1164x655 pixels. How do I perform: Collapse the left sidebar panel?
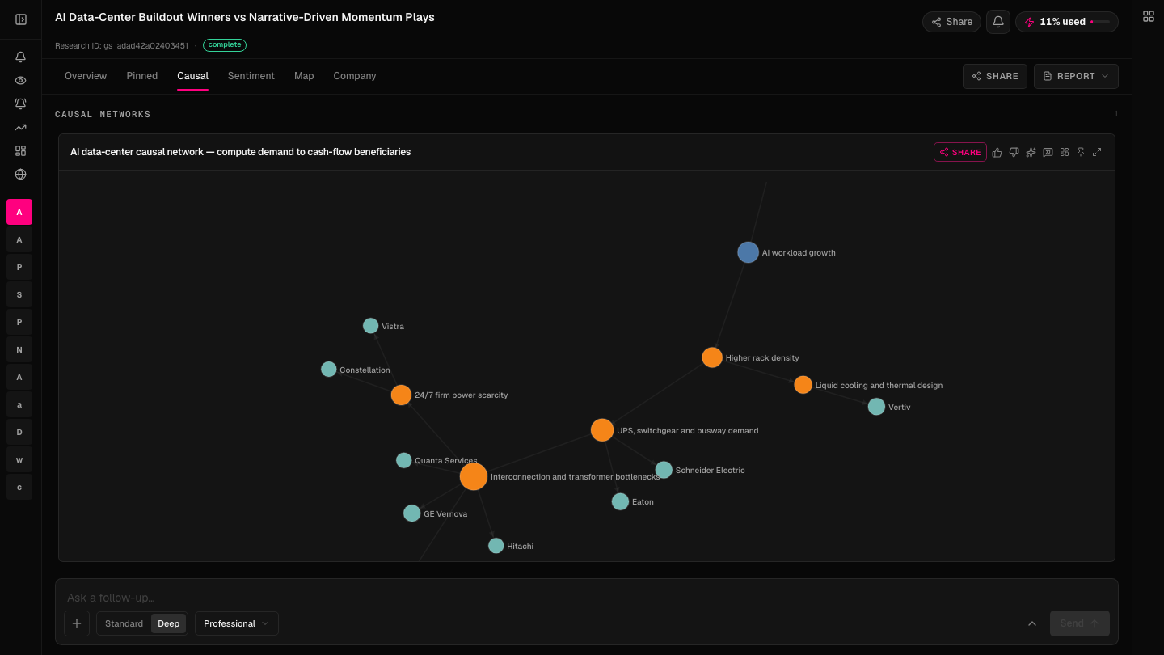tap(21, 19)
